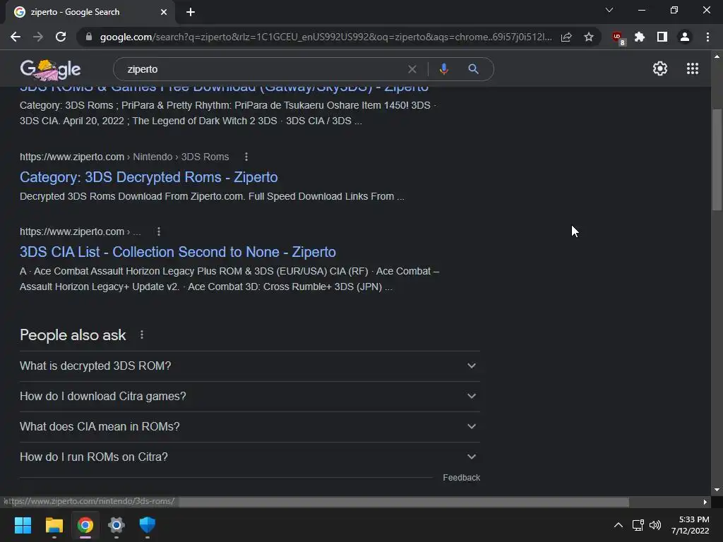Go to Google home via logo
Screen dimensions: 723x542
[50, 69]
